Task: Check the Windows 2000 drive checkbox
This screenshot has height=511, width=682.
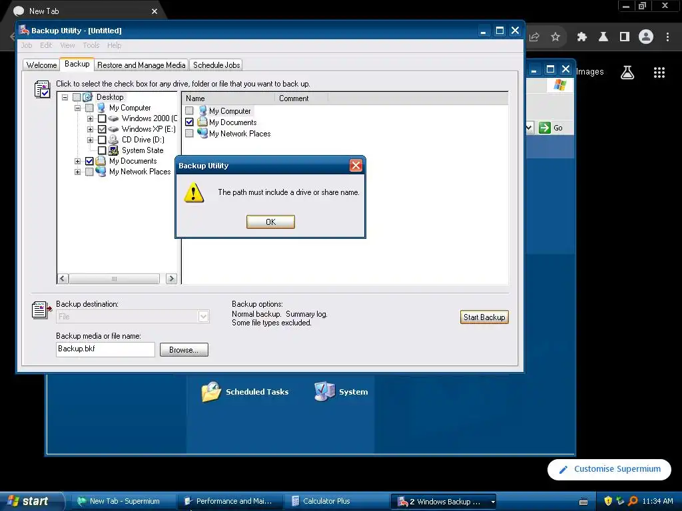Action: click(102, 118)
